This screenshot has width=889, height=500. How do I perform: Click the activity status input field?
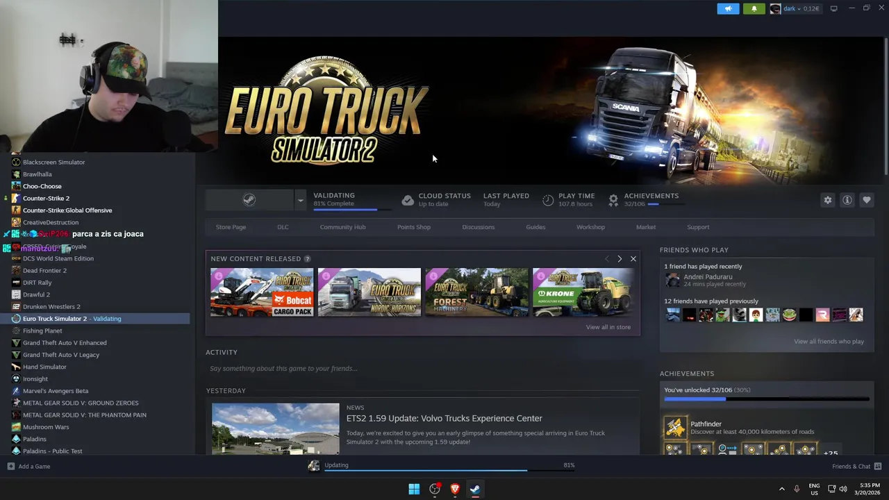[422, 369]
